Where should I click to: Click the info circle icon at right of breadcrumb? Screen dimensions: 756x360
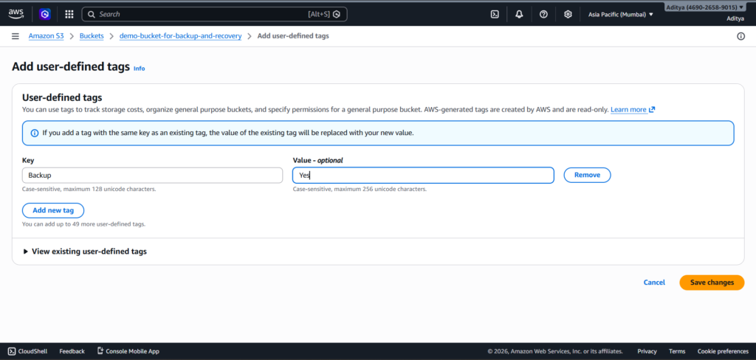[740, 36]
